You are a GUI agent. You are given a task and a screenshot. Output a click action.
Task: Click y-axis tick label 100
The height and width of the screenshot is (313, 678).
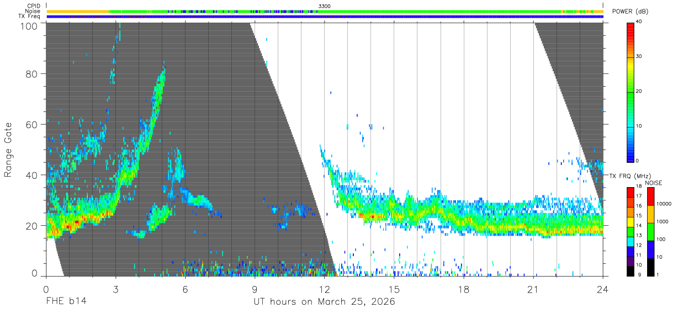point(29,26)
